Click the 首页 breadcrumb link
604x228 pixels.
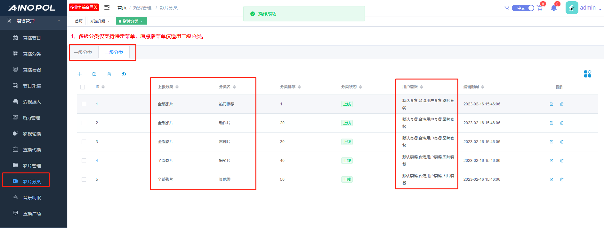pos(122,8)
